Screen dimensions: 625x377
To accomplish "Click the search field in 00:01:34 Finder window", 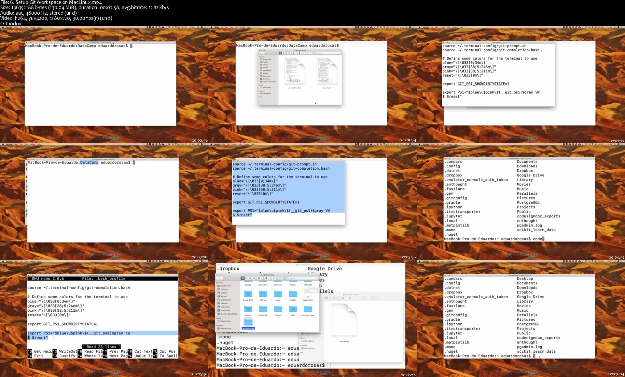I will (x=328, y=53).
